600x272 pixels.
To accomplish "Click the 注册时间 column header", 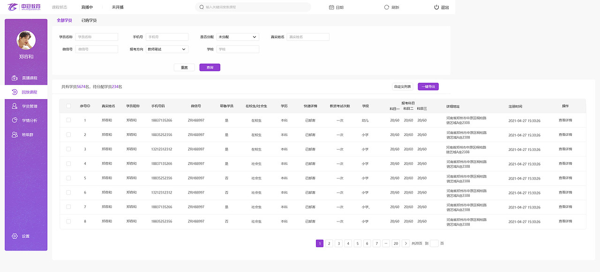I will [x=515, y=106].
